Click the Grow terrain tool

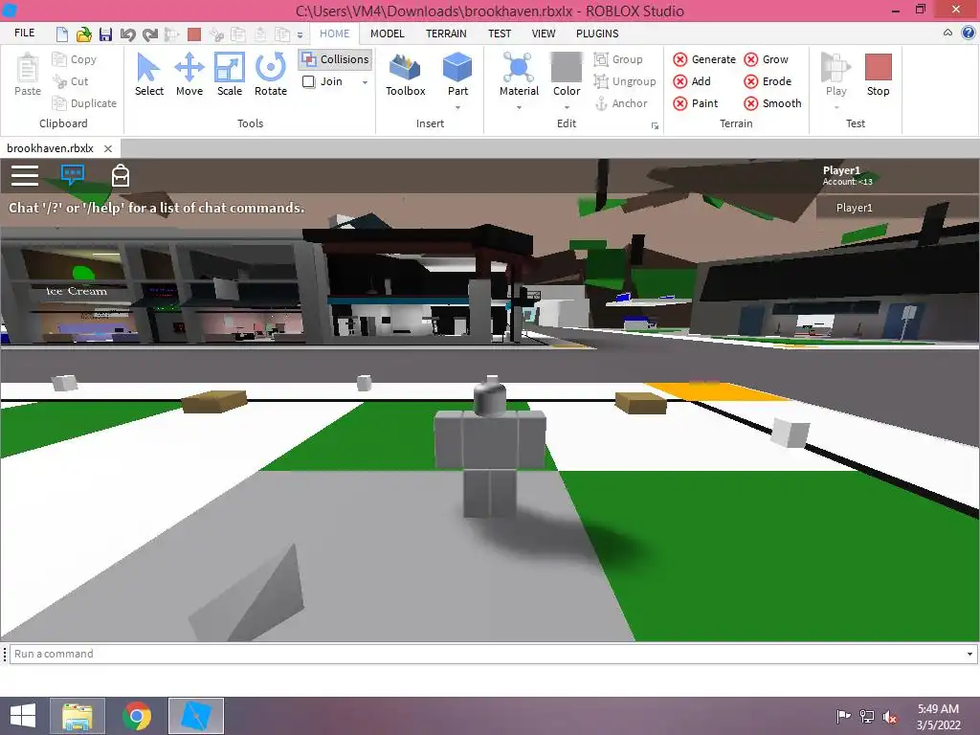767,59
